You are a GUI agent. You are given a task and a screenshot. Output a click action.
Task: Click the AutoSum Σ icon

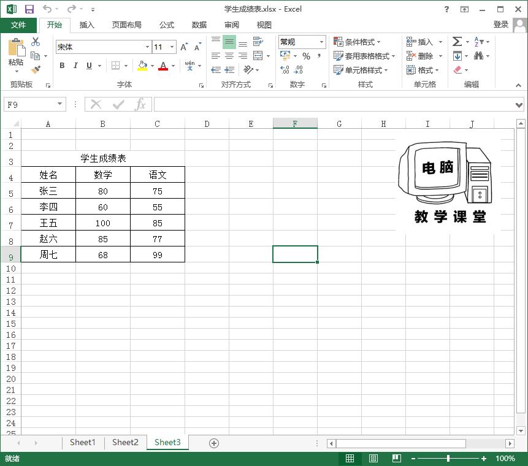pos(457,42)
